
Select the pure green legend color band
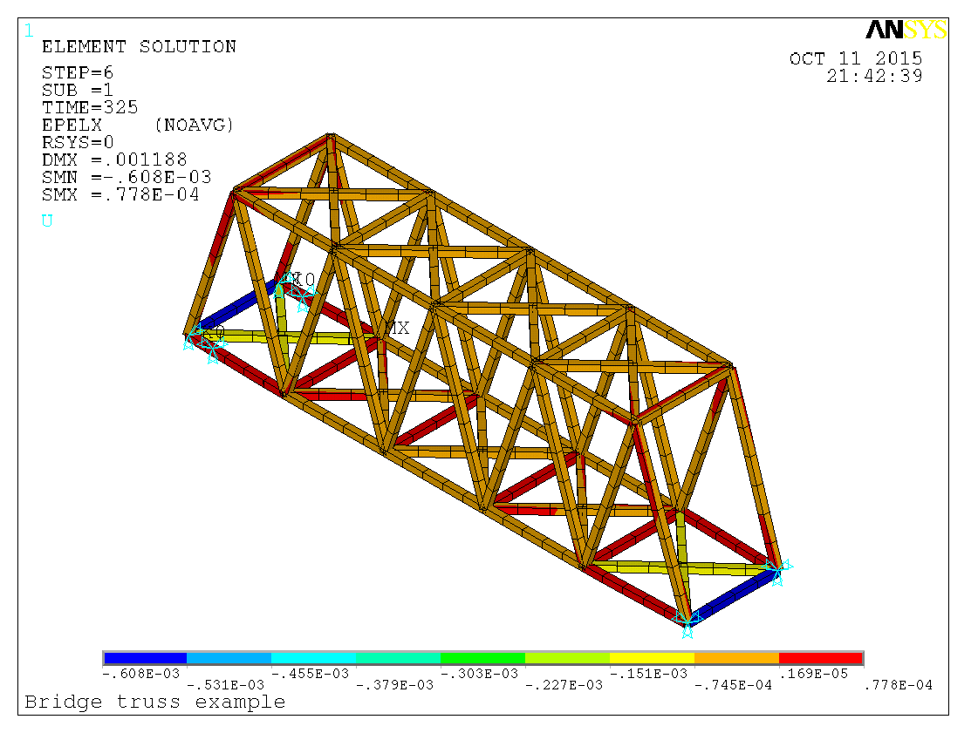[x=482, y=658]
